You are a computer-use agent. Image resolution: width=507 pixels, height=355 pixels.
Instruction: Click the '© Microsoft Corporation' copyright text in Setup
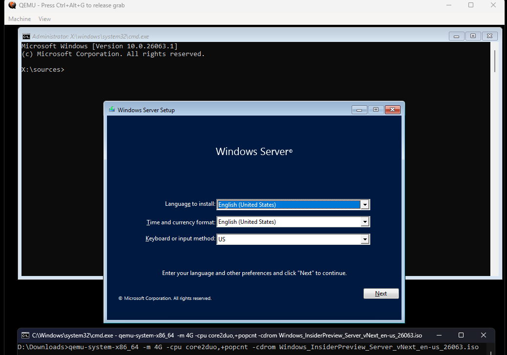click(165, 298)
